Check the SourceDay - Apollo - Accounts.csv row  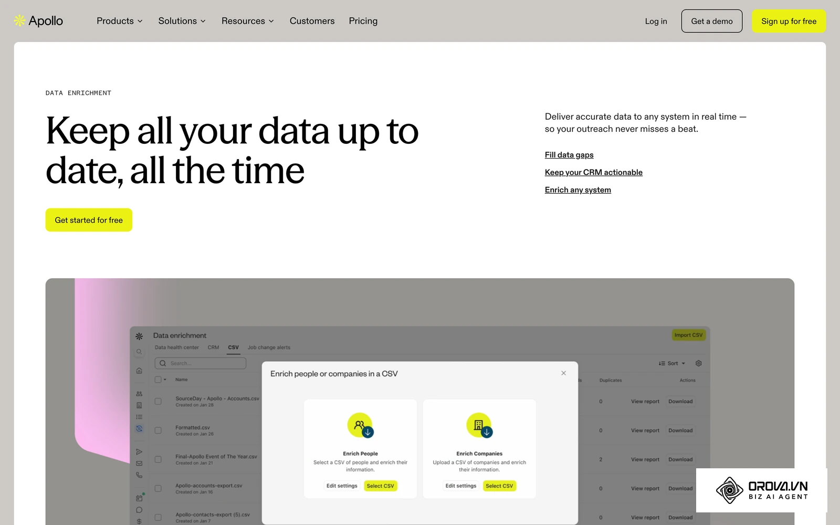tap(158, 402)
